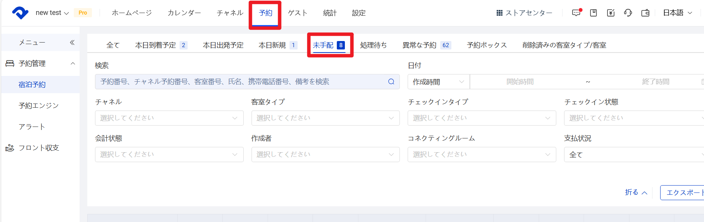
Task: Switch to the 本日到着予定 tab
Action: [156, 45]
